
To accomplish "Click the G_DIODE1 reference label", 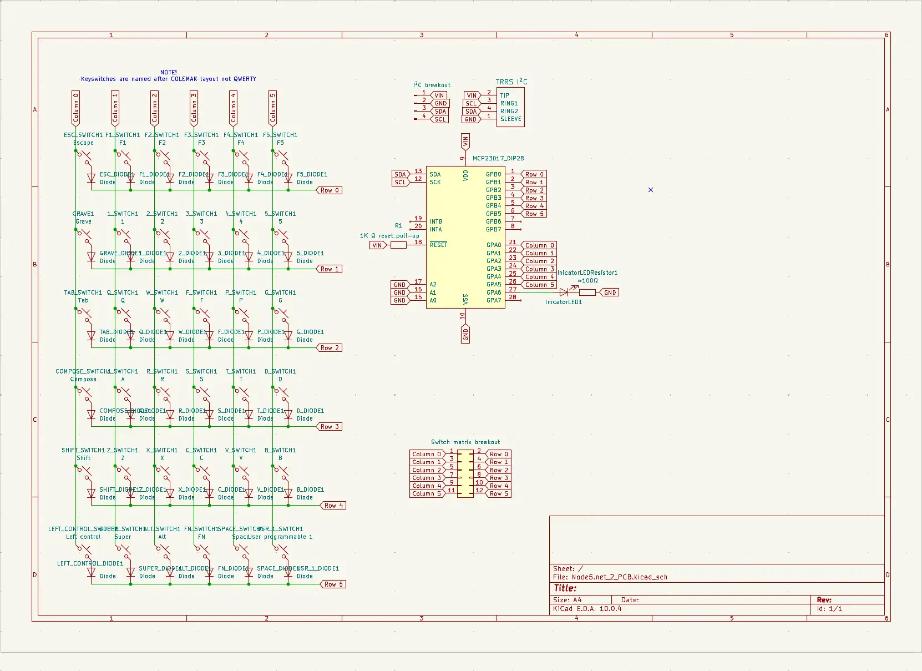I will [x=310, y=332].
